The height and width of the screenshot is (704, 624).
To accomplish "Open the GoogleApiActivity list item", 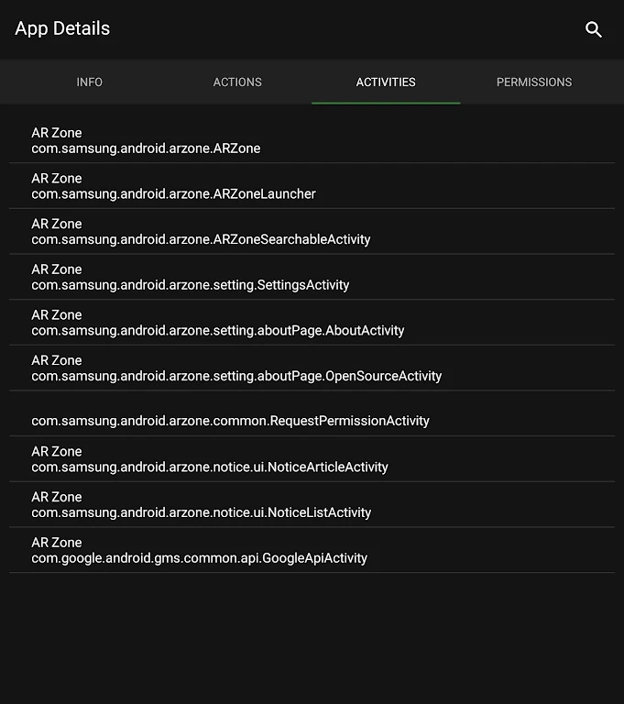I will point(199,558).
